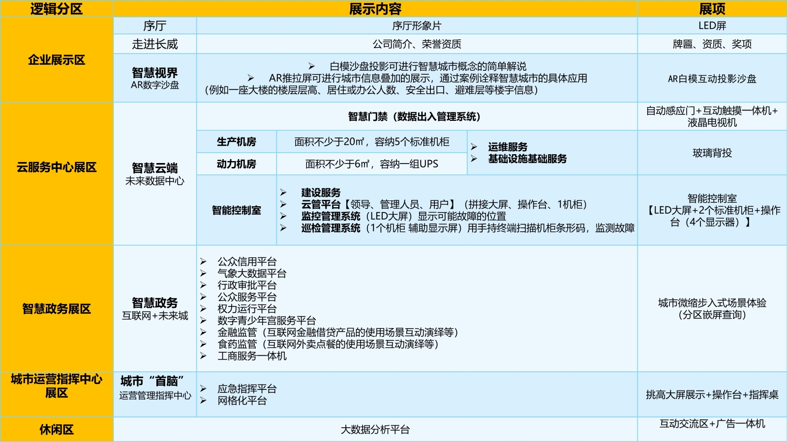
Task: Click 城市微缩步入式场景体验 cell
Action: [712, 308]
